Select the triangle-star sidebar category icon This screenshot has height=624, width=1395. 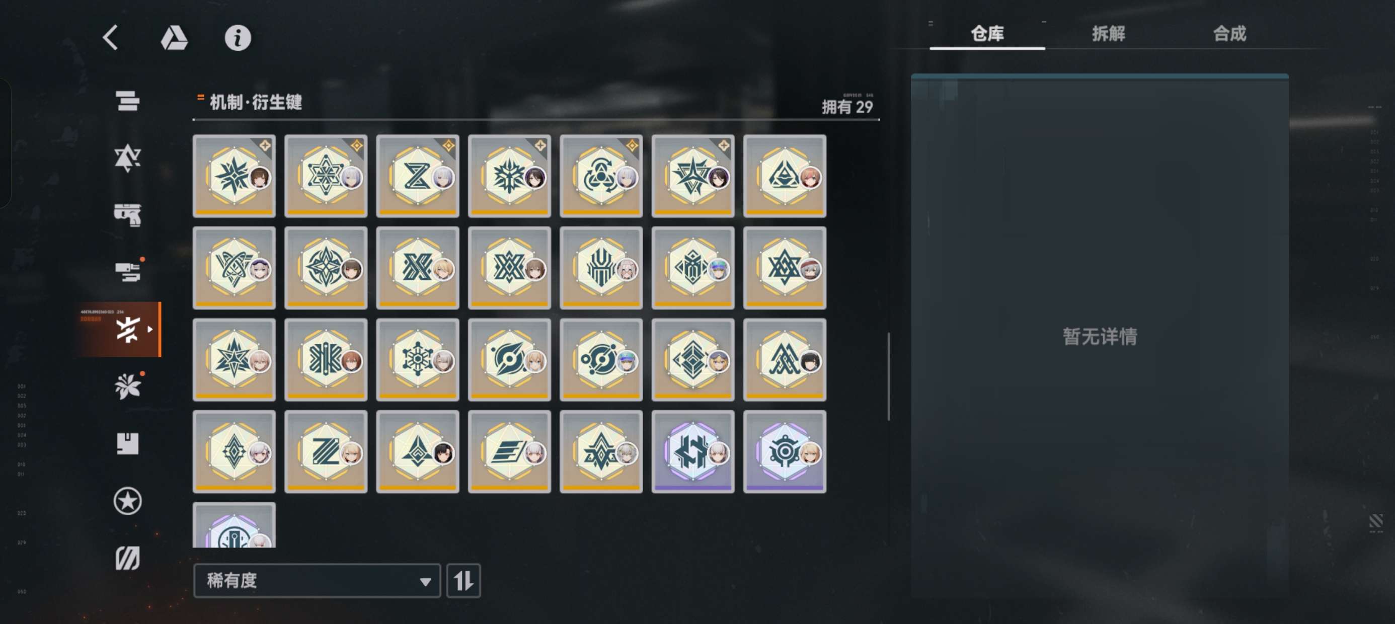click(128, 158)
